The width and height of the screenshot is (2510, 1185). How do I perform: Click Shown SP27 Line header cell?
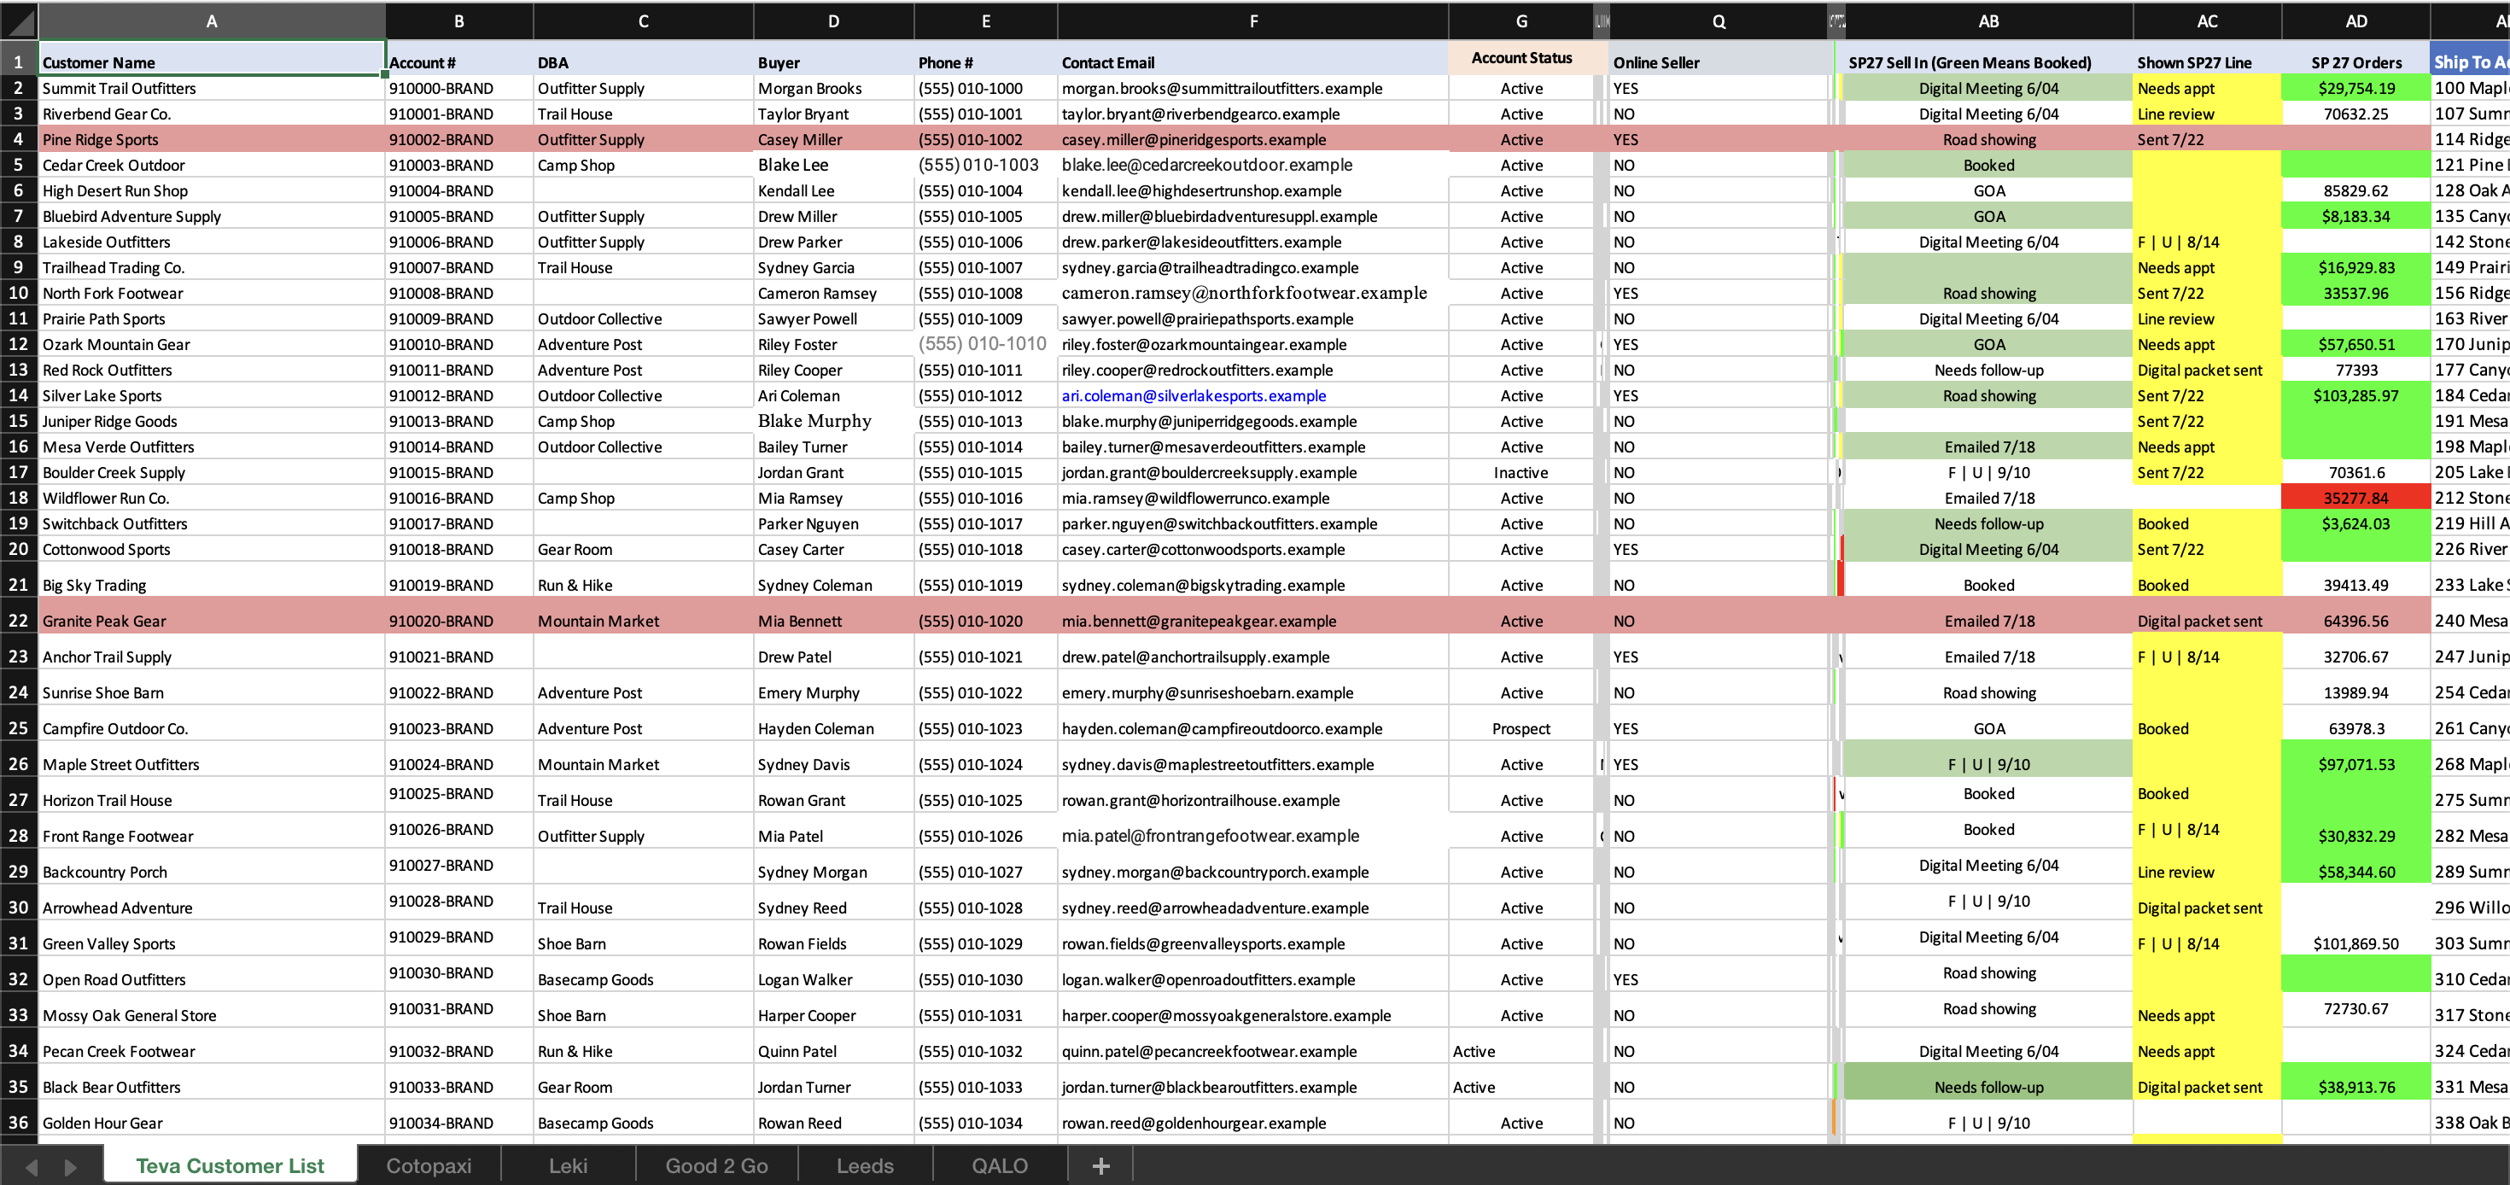pos(2207,58)
